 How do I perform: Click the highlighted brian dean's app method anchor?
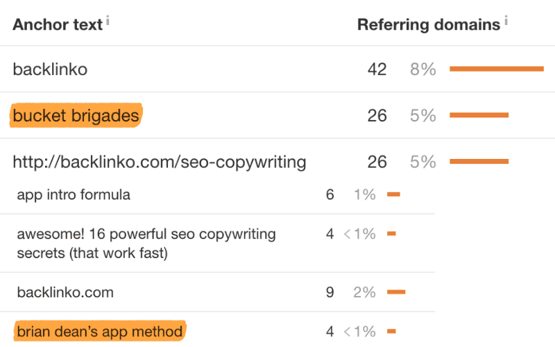point(100,332)
